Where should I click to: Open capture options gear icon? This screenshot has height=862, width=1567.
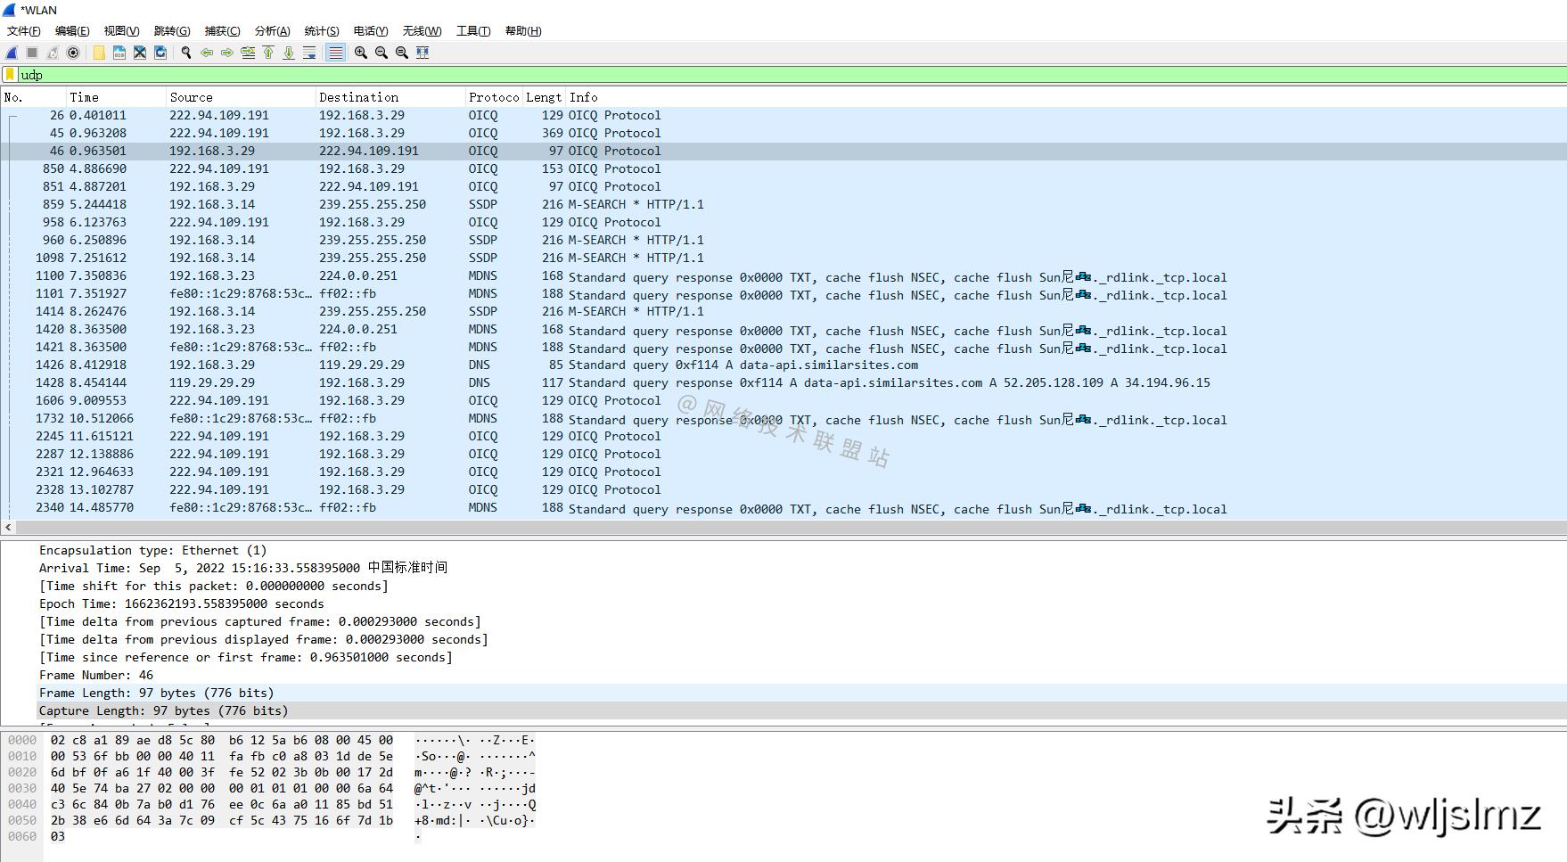(x=73, y=53)
